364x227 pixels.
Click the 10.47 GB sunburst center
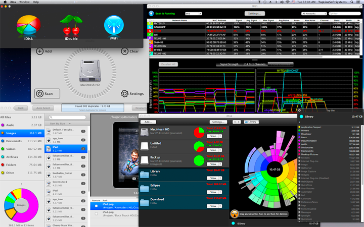[x=275, y=169]
